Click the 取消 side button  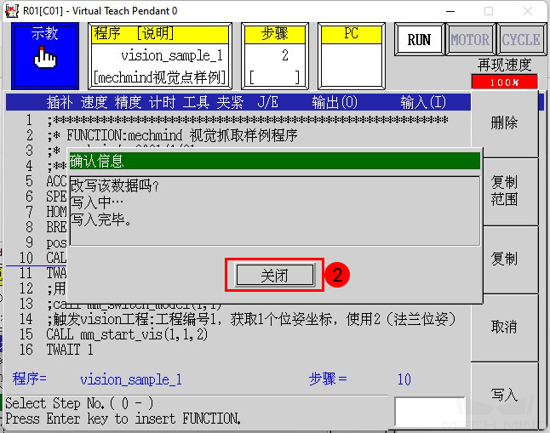(504, 328)
